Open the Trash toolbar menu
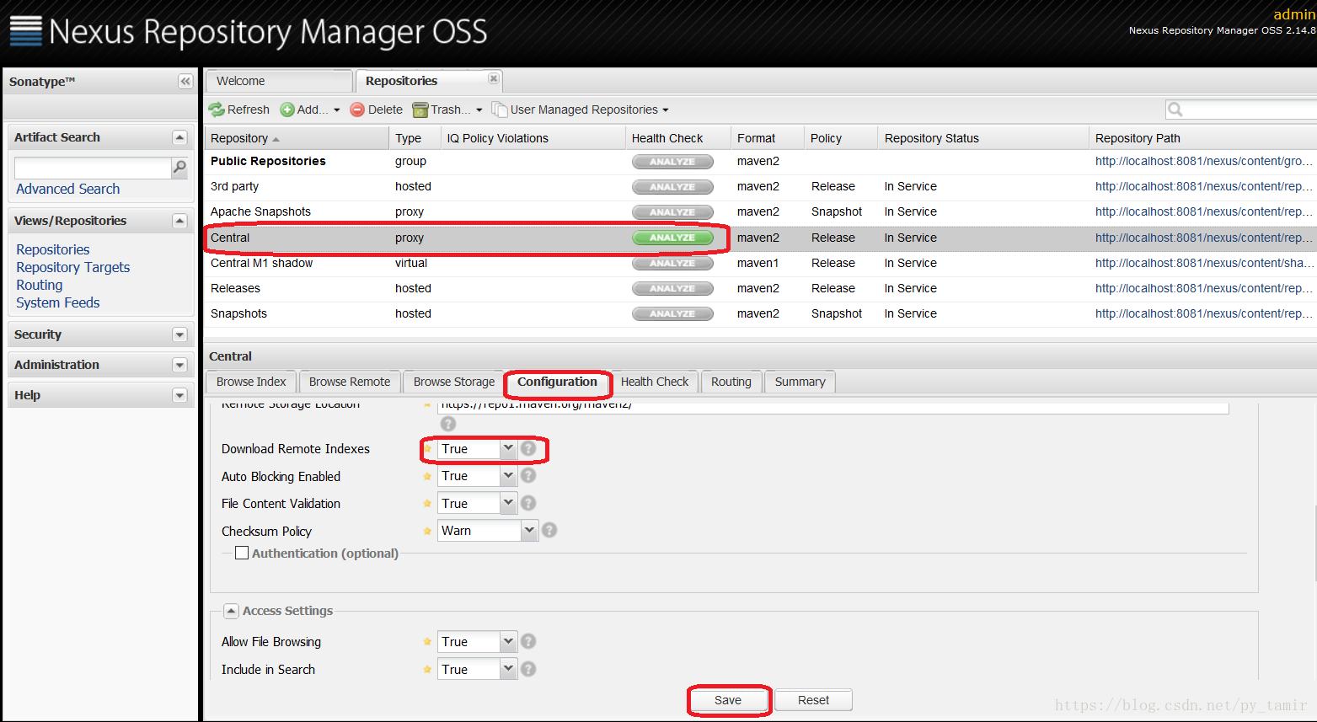Image resolution: width=1317 pixels, height=722 pixels. click(447, 110)
